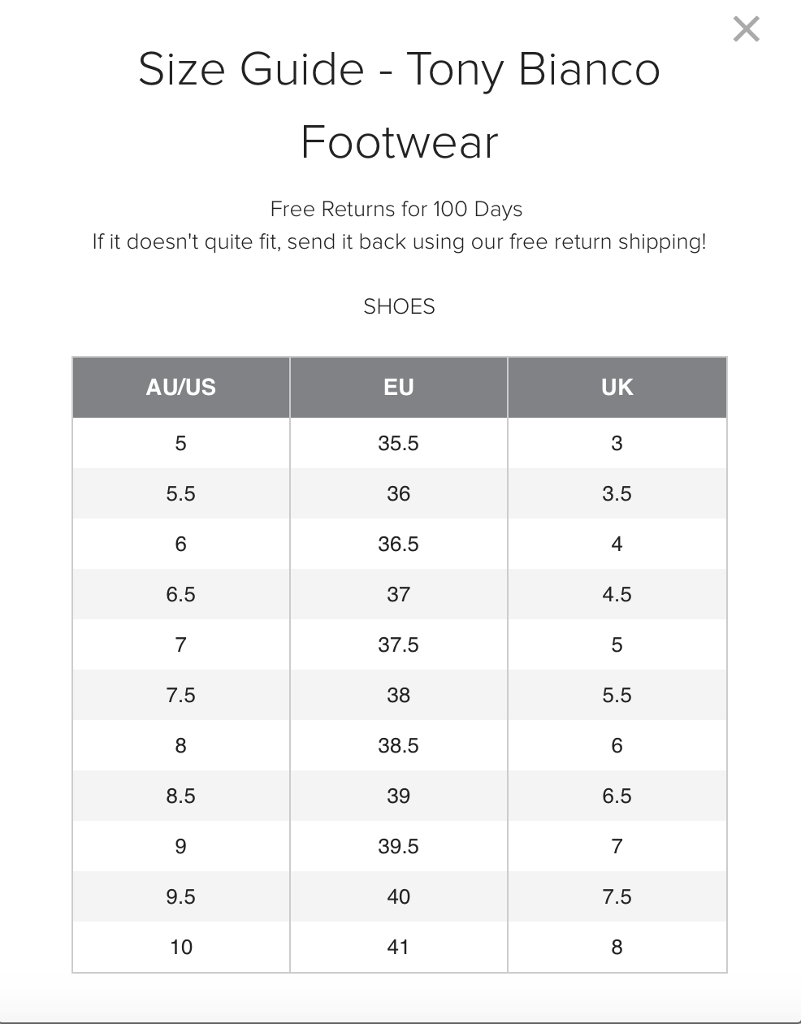Click the UK column header

[617, 387]
